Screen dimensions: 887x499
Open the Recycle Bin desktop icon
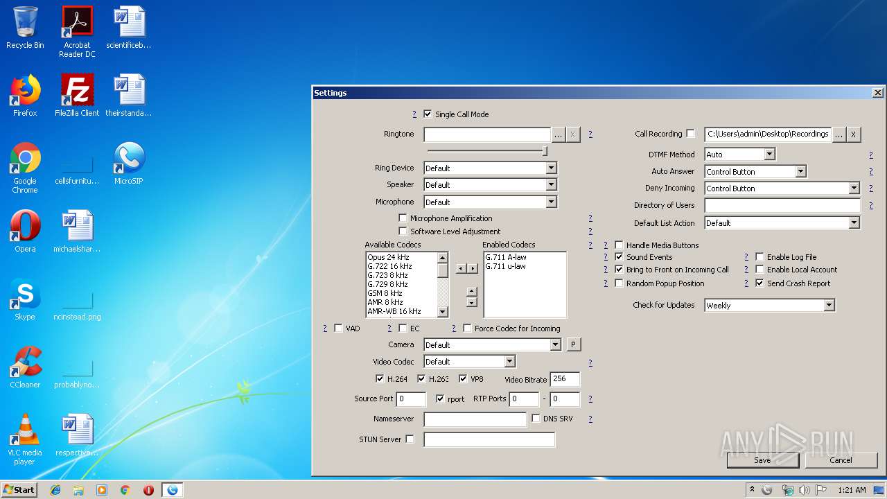click(x=25, y=28)
